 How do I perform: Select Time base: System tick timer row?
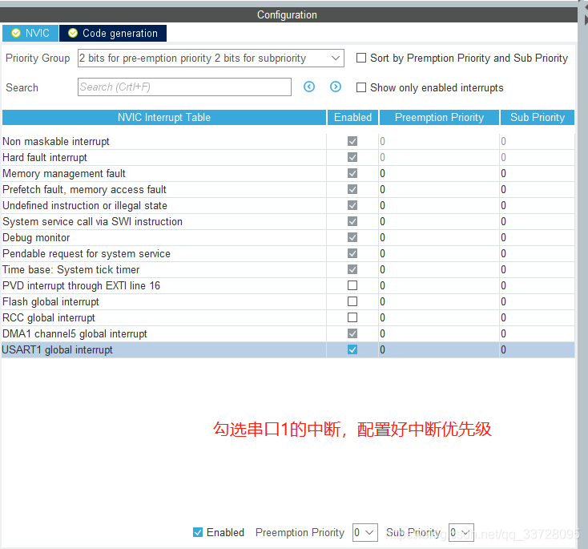[x=288, y=269]
